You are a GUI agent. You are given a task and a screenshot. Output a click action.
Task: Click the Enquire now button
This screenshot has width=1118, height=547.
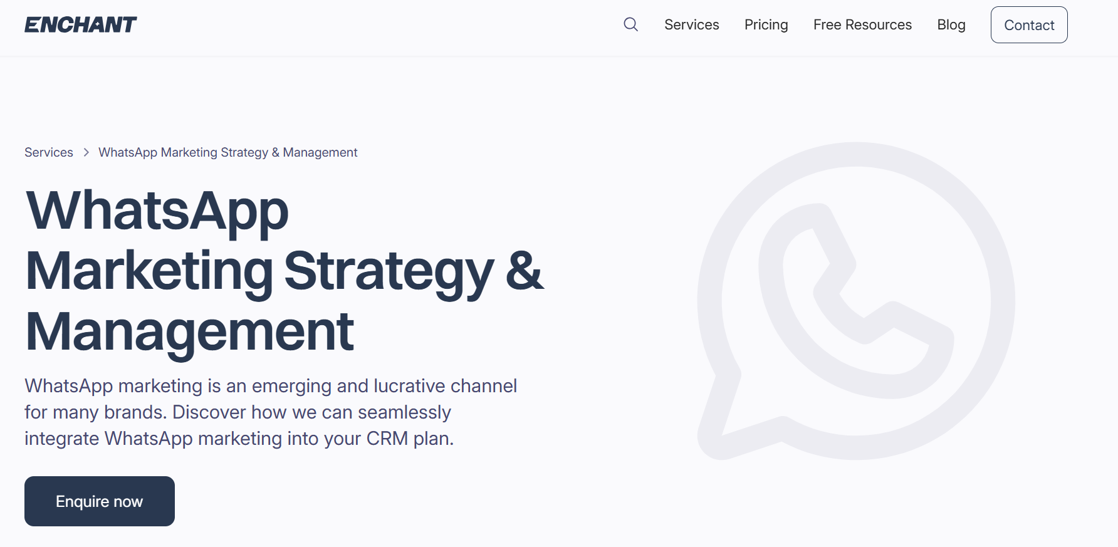pos(100,501)
